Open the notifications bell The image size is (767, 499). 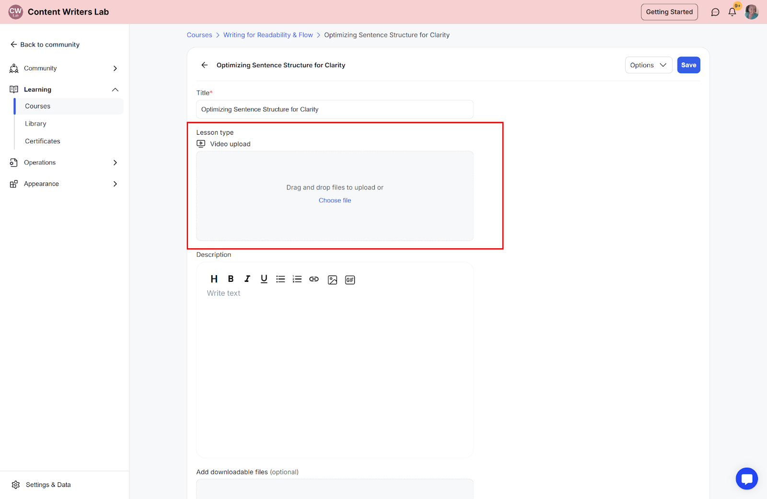[x=732, y=12]
